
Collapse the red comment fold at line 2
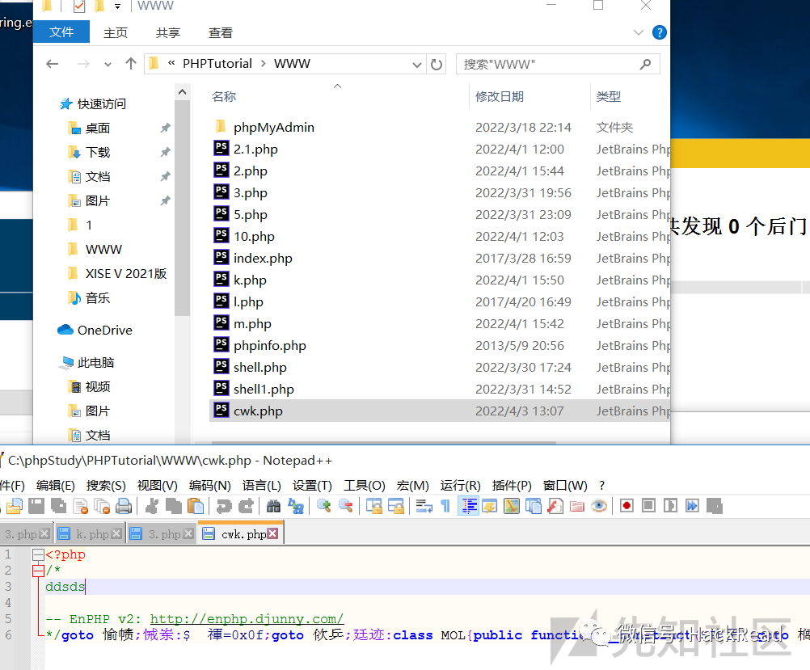(38, 571)
